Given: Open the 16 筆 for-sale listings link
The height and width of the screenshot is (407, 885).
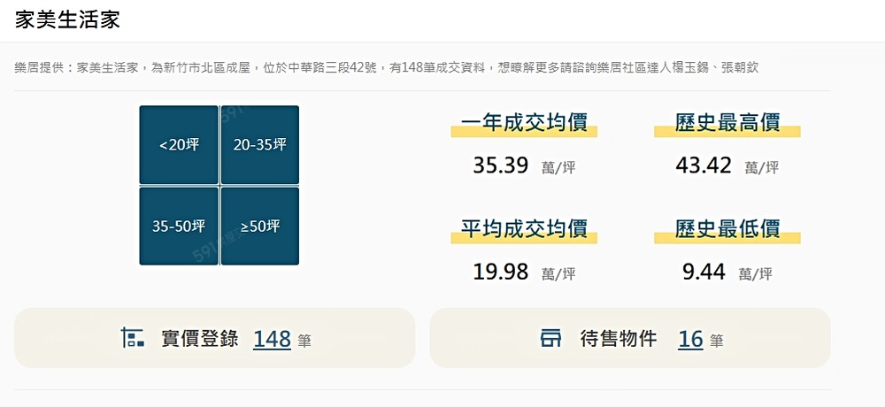Looking at the screenshot, I should point(691,339).
